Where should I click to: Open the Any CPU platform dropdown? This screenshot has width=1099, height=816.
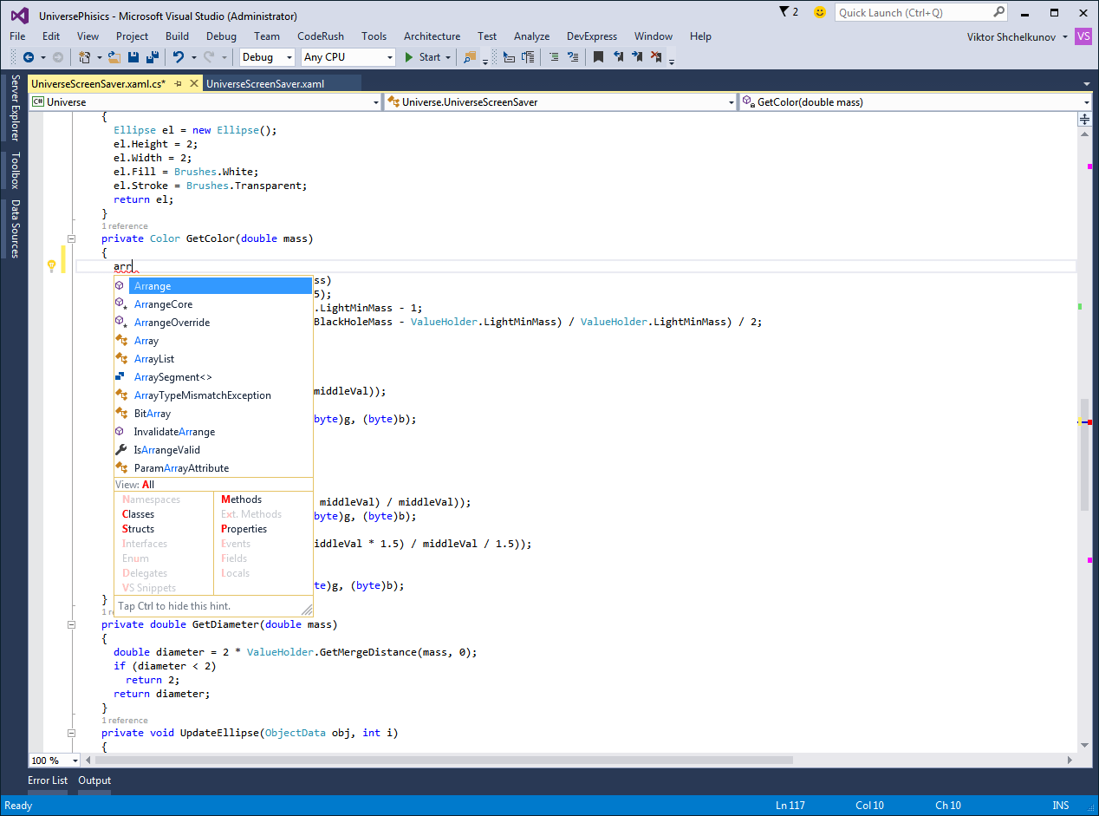[x=348, y=57]
